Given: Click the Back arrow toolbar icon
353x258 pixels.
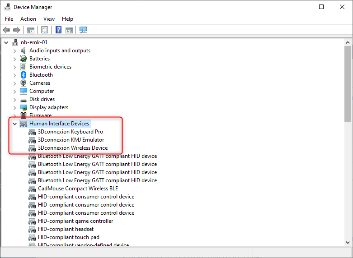Looking at the screenshot, I should tap(6, 30).
